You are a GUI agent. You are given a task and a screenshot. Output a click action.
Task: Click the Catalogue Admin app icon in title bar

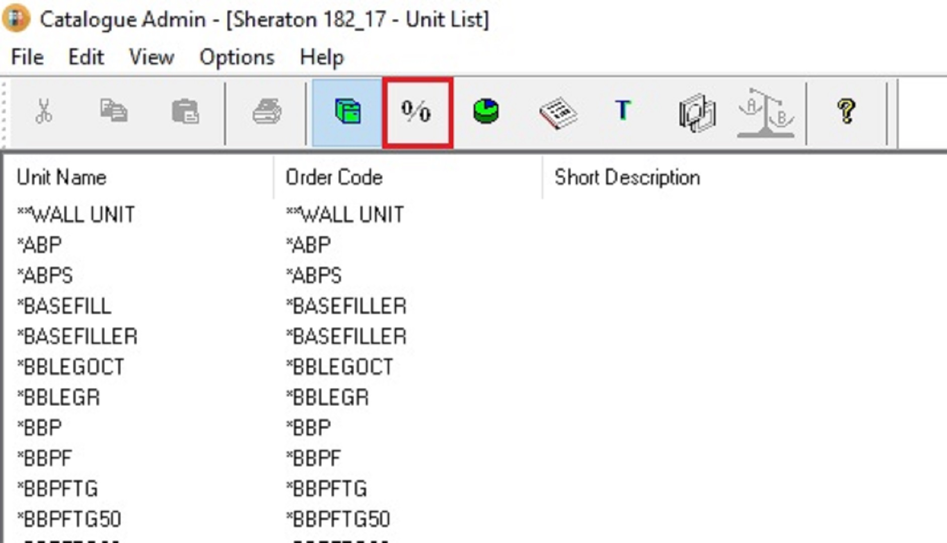click(17, 19)
